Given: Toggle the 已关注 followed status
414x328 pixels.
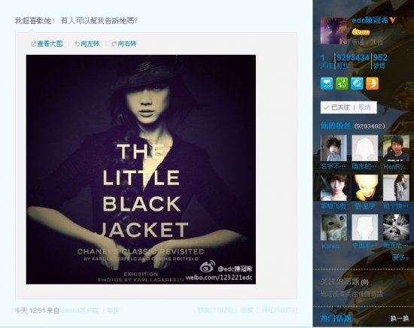Looking at the screenshot, I should [337, 108].
